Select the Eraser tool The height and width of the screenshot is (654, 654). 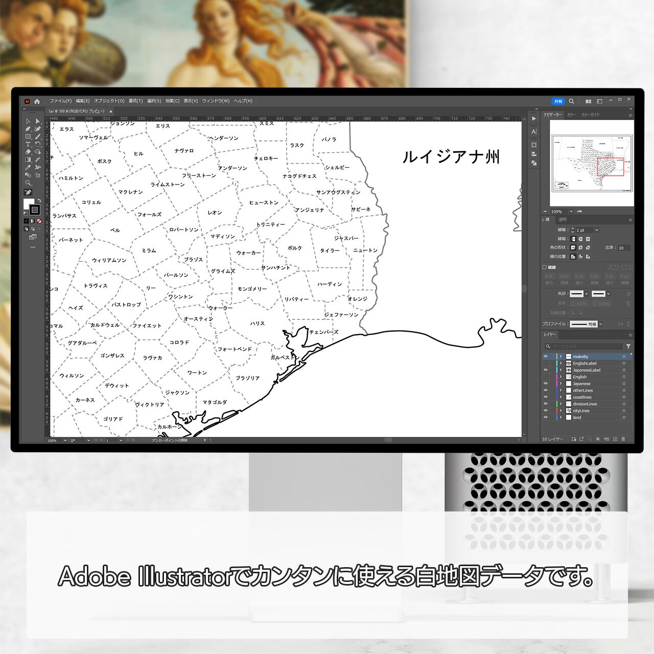pos(28,152)
